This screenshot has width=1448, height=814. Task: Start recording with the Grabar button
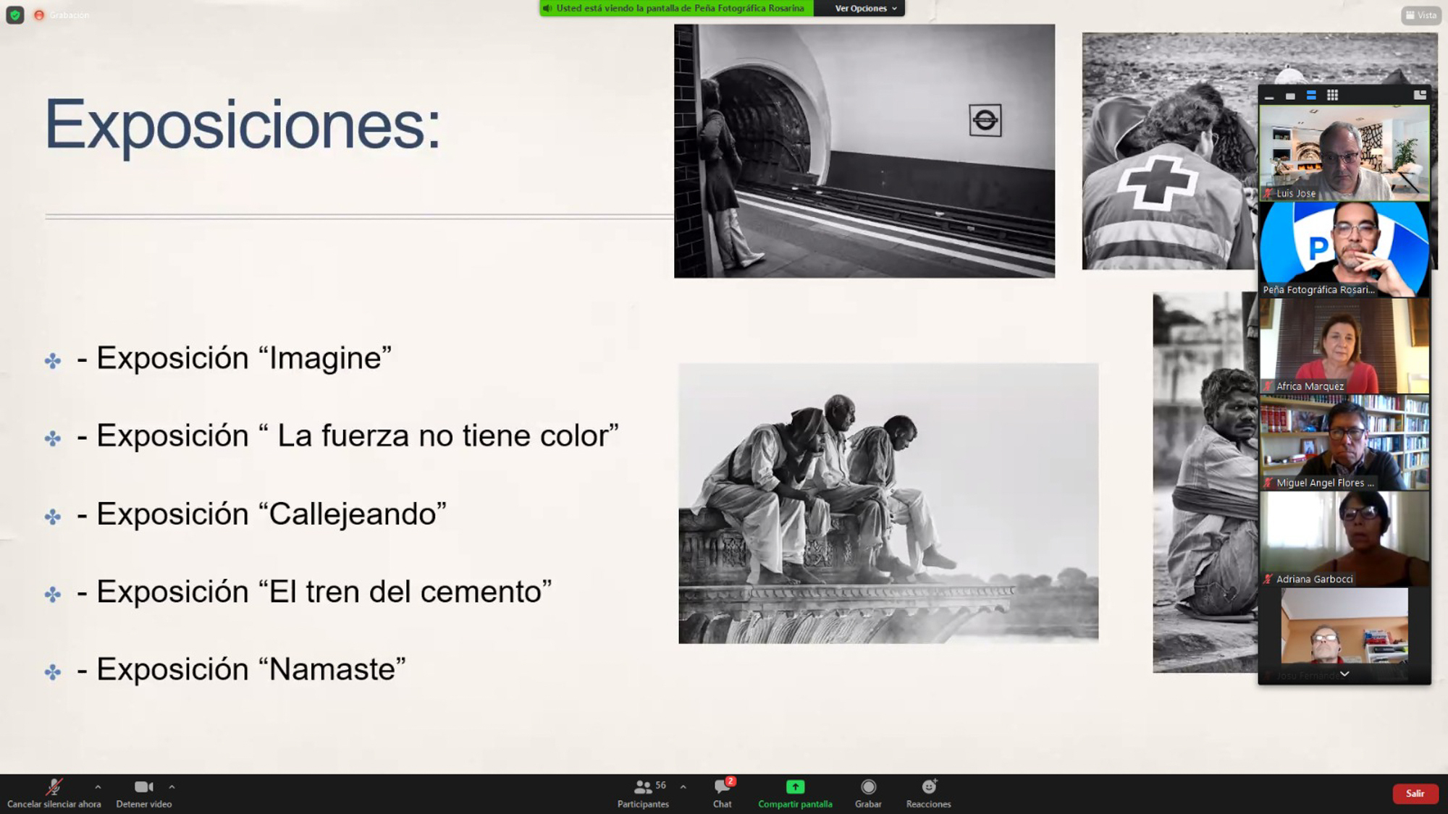point(868,793)
